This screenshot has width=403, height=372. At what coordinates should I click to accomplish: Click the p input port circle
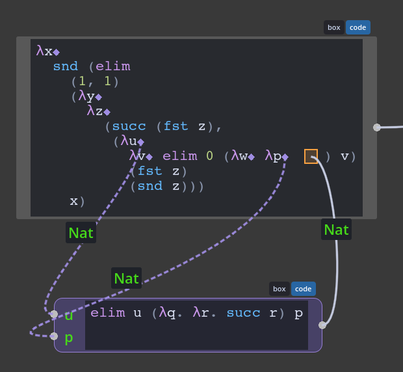(54, 336)
